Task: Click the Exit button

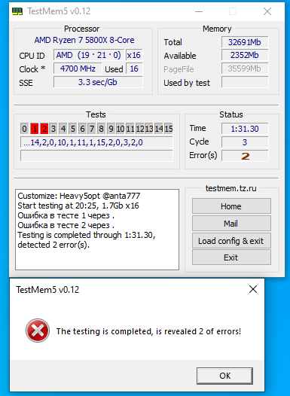Action: point(231,257)
